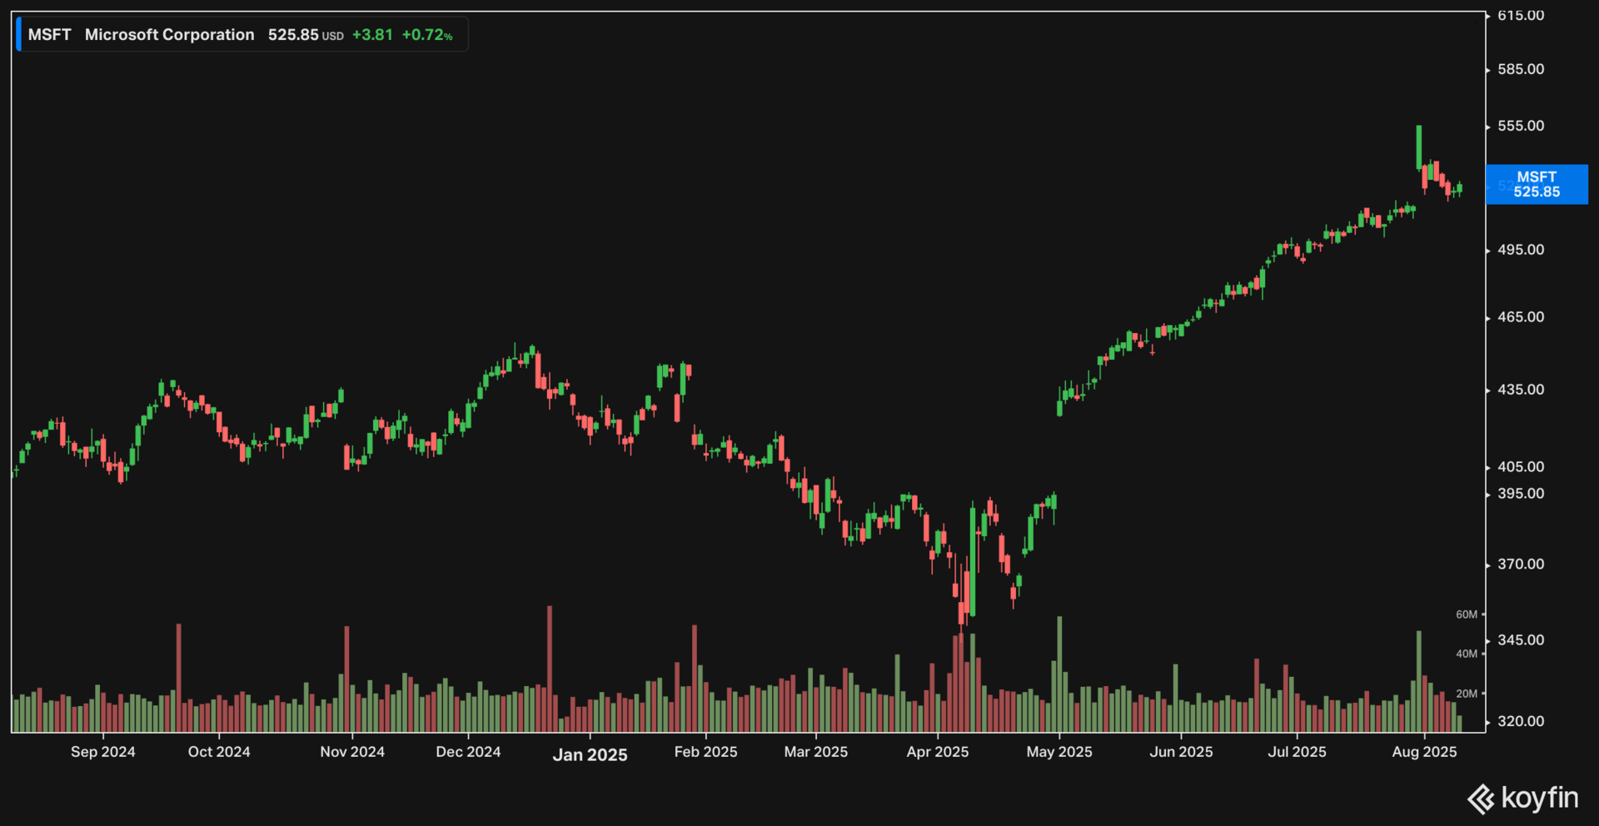Image resolution: width=1599 pixels, height=826 pixels.
Task: Click the Jun 2025 date label
Action: pyautogui.click(x=1181, y=752)
